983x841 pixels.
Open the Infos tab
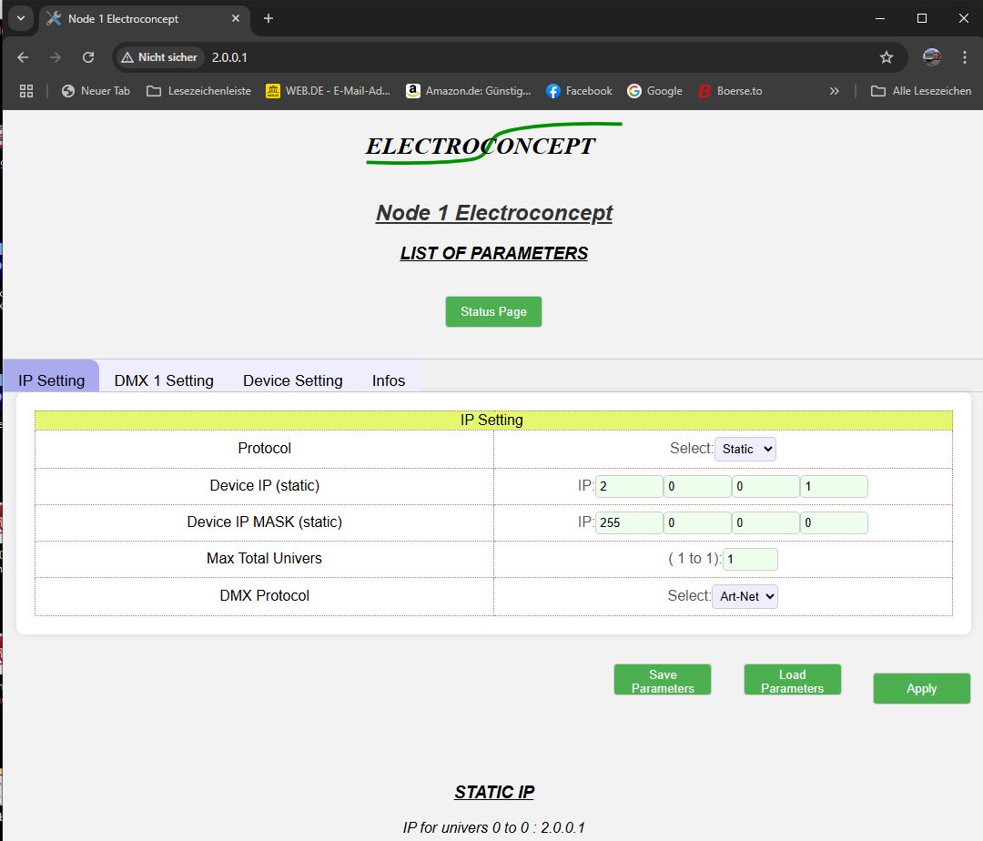click(389, 376)
